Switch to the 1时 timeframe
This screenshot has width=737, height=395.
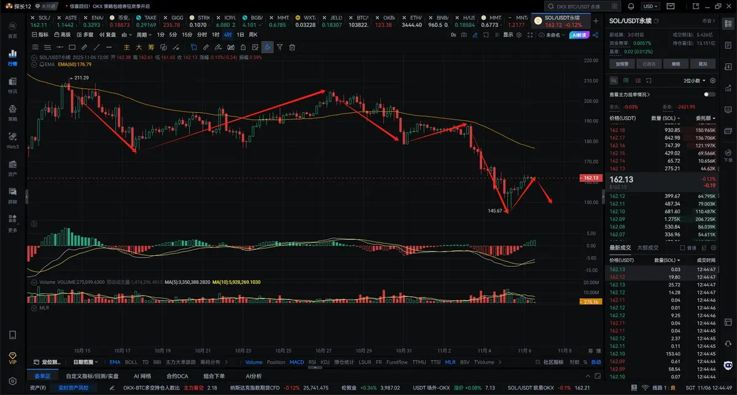[215, 35]
